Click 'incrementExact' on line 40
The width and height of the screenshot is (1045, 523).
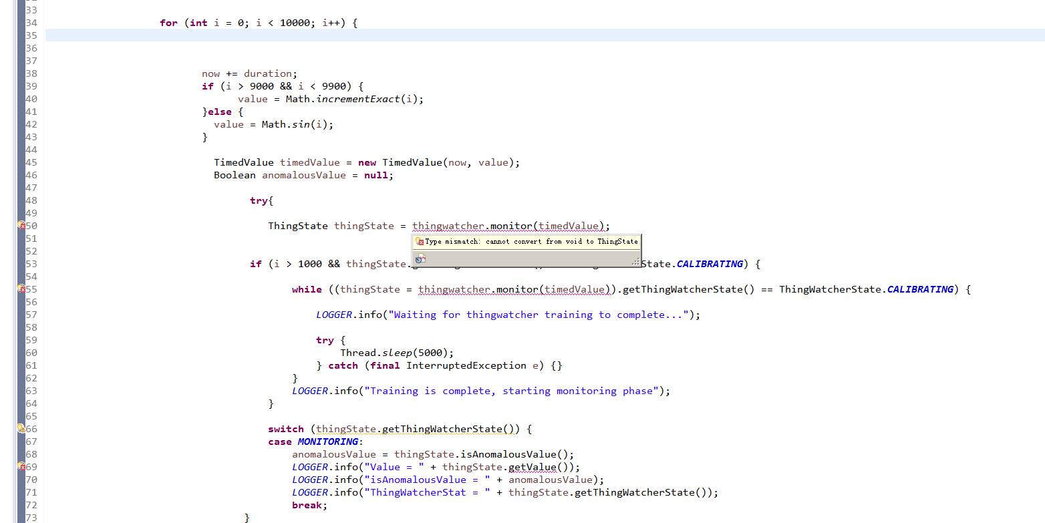357,99
